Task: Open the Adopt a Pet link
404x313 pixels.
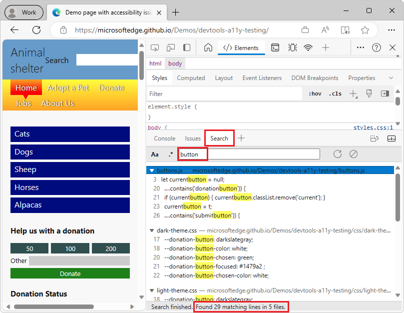Action: click(67, 87)
